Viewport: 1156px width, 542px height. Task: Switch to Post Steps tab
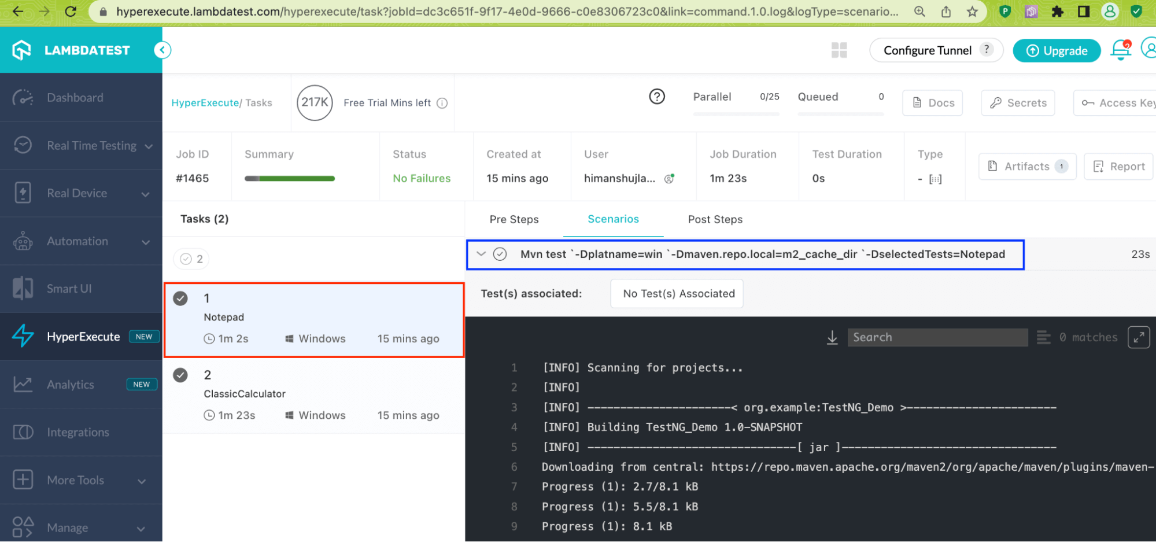[x=715, y=219]
